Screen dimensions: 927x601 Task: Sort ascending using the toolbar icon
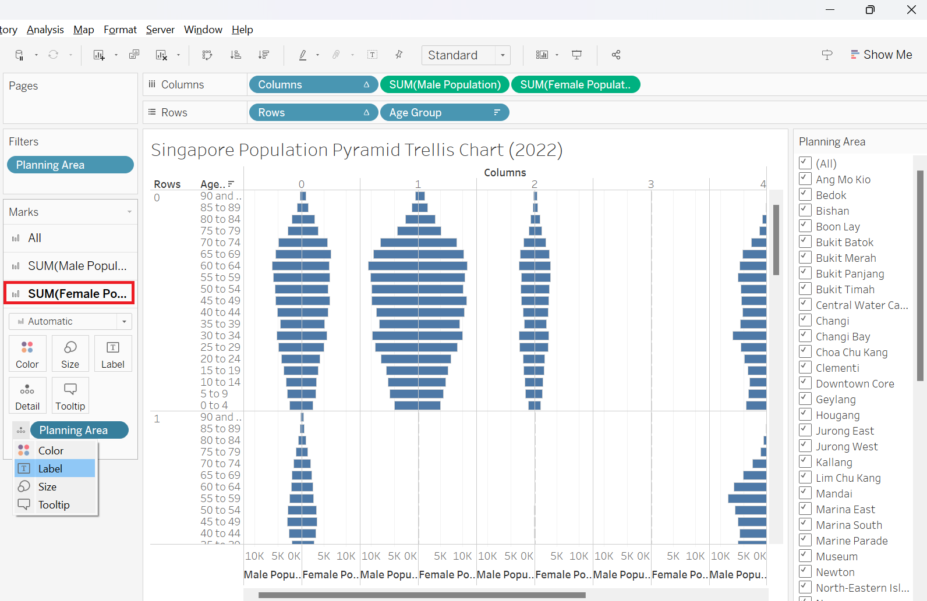[x=236, y=55]
